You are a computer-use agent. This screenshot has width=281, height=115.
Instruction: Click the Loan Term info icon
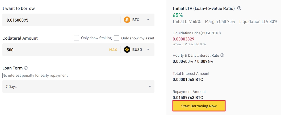(x=26, y=68)
